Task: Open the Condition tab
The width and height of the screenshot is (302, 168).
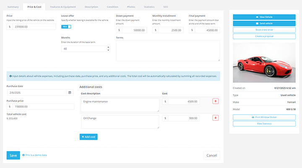Action: coord(112,7)
